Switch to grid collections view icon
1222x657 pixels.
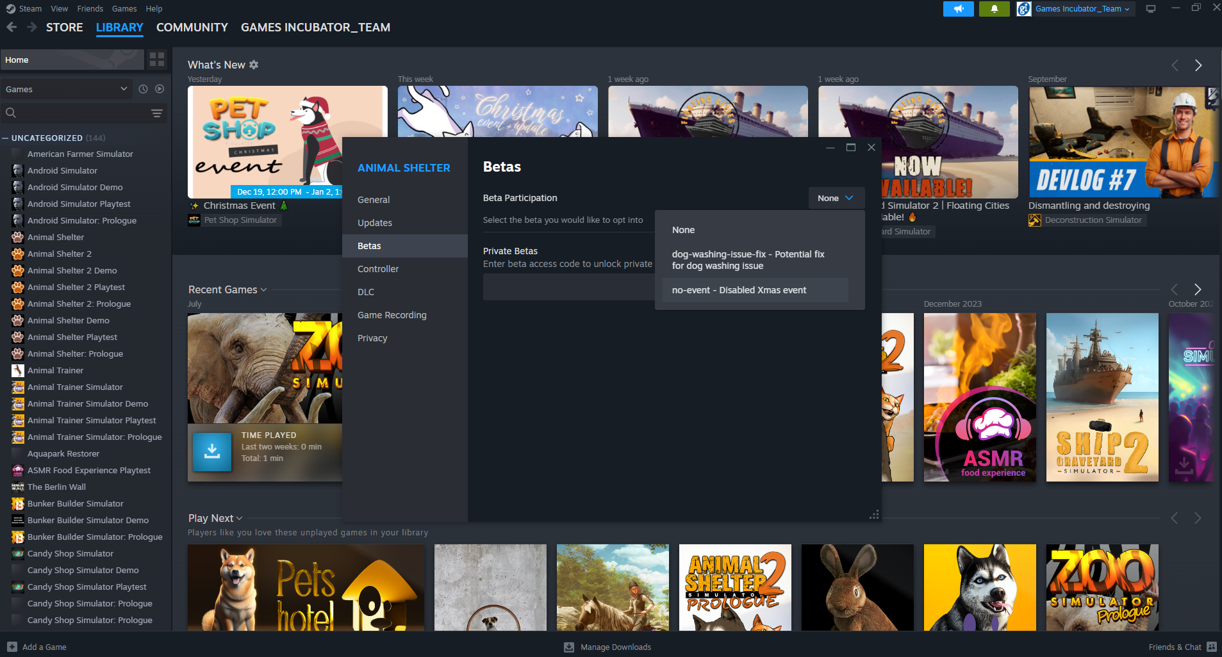point(157,60)
